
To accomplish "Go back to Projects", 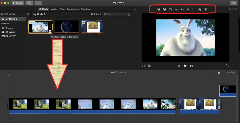I will coord(18,3).
